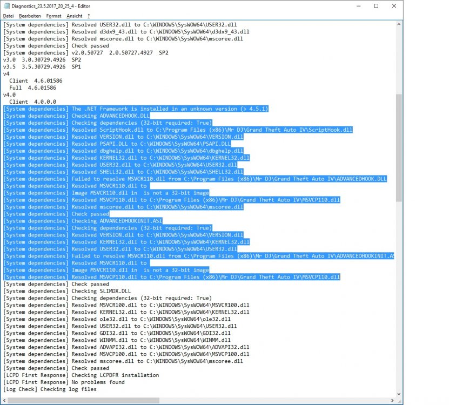Image resolution: width=449 pixels, height=405 pixels.
Task: Click the vertical scrollbar up arrow
Action: [x=400, y=24]
